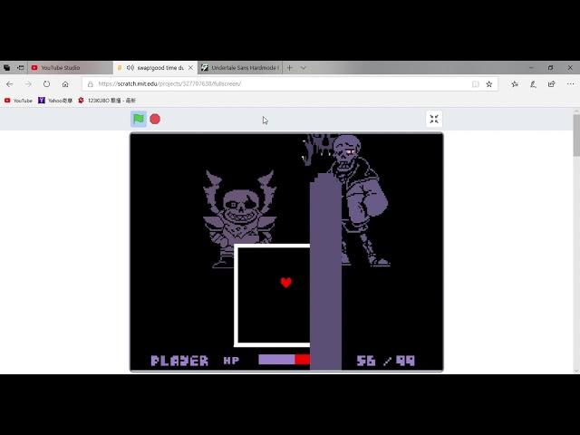Click the add notes pen icon
This screenshot has width=580, height=435.
[533, 84]
